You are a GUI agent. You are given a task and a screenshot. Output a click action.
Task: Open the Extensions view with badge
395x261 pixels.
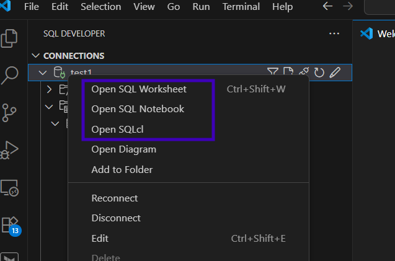(x=11, y=224)
